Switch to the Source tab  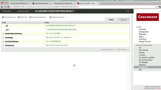(124, 19)
